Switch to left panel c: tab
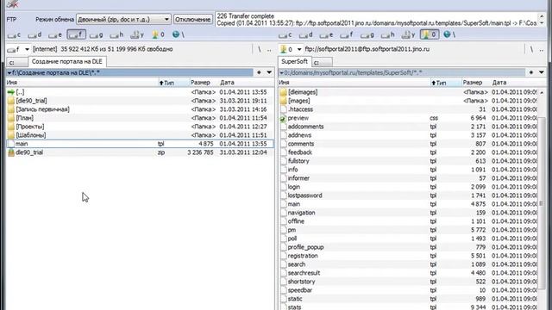Image resolution: width=552 pixels, height=310 pixels. click(x=17, y=62)
